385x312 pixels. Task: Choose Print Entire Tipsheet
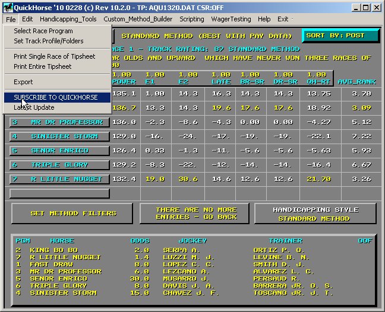(x=43, y=66)
